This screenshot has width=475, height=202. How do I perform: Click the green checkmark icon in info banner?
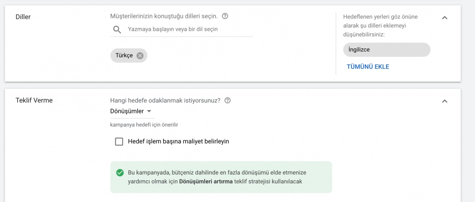coord(120,173)
